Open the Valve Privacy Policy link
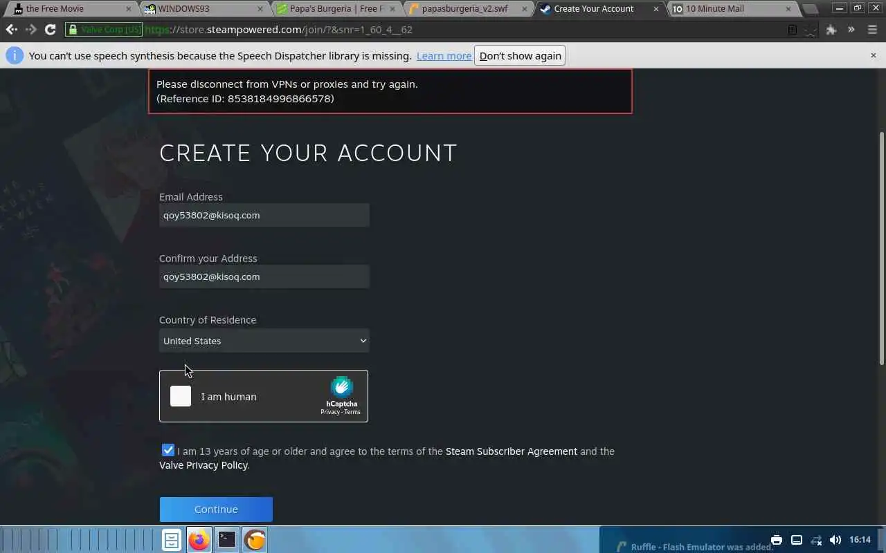This screenshot has width=886, height=553. (x=204, y=465)
